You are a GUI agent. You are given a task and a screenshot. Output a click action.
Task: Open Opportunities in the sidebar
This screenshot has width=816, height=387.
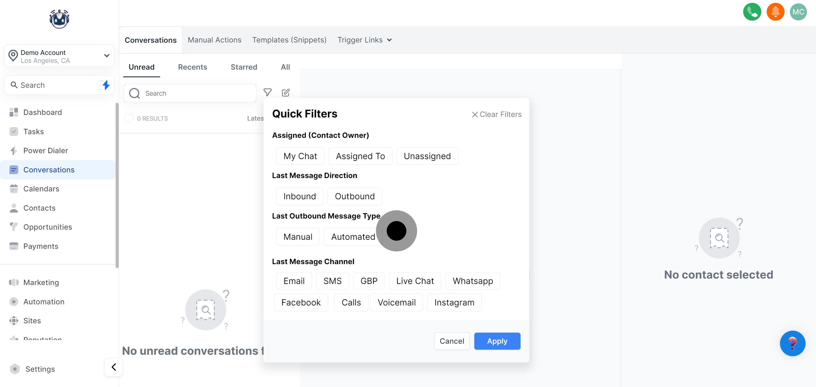click(48, 227)
